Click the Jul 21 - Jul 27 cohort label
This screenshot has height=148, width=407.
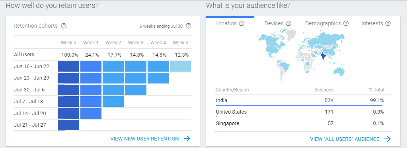(29, 125)
